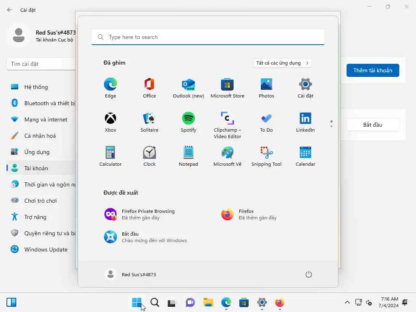Open LinkedIn pinned app
The width and height of the screenshot is (416, 312).
(x=305, y=122)
